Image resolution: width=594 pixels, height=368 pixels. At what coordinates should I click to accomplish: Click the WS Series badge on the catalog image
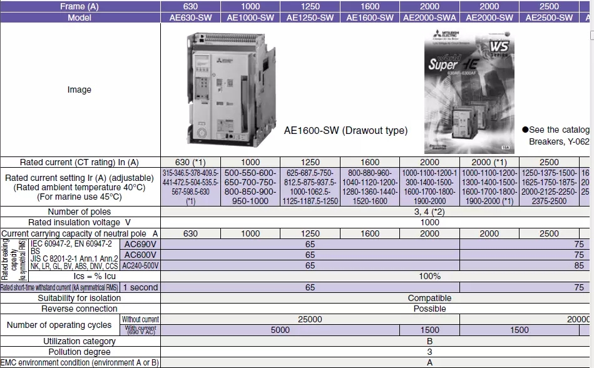pos(499,50)
